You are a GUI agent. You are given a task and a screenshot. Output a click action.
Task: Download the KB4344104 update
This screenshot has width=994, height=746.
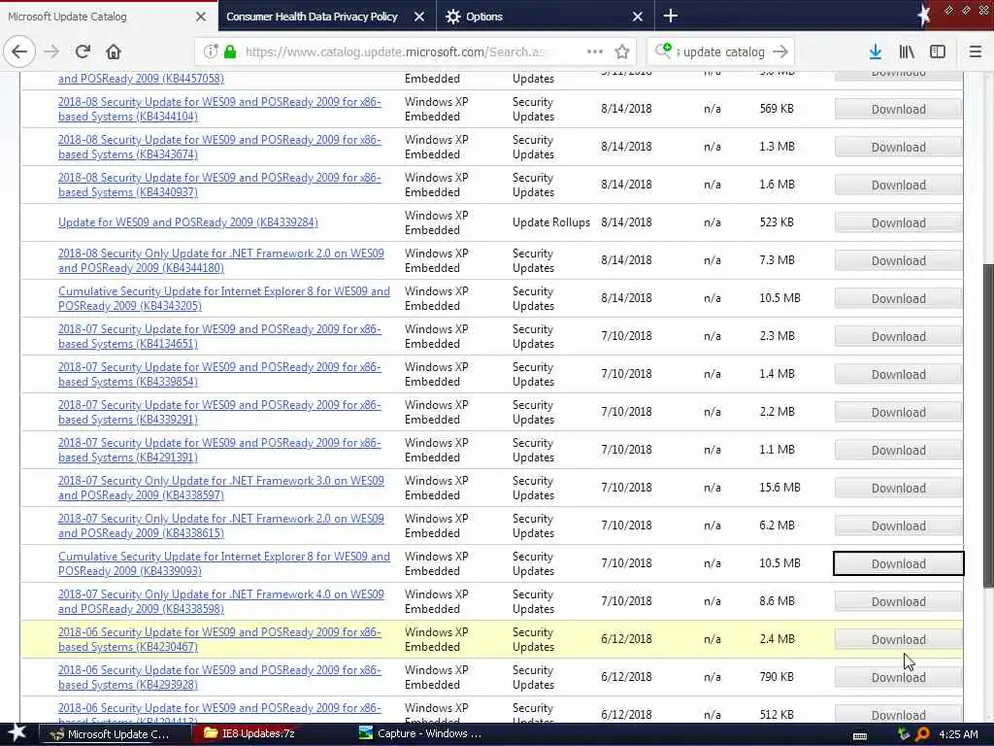[x=898, y=109]
